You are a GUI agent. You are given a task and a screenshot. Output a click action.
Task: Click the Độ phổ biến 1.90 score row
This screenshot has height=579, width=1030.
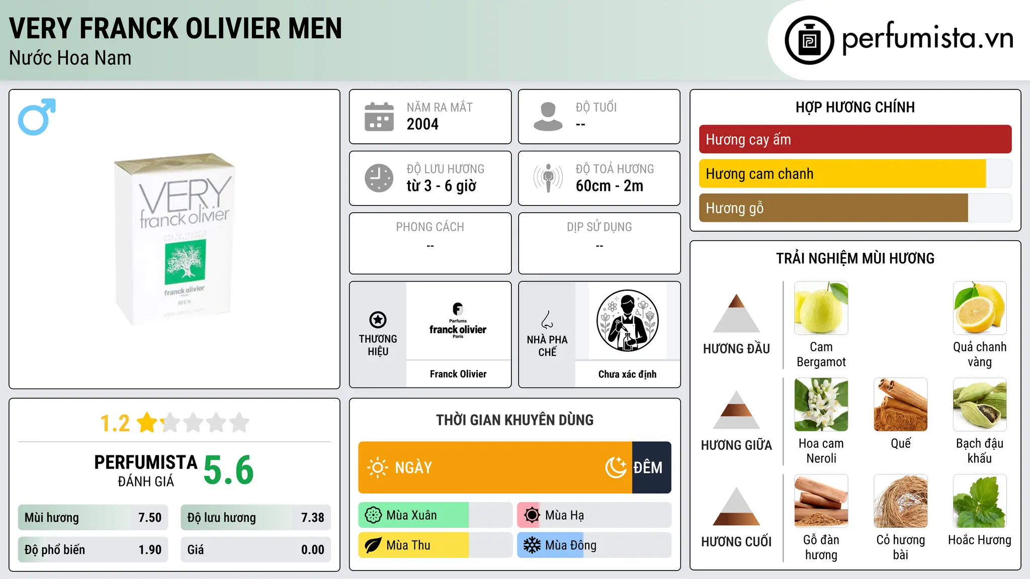pyautogui.click(x=93, y=550)
